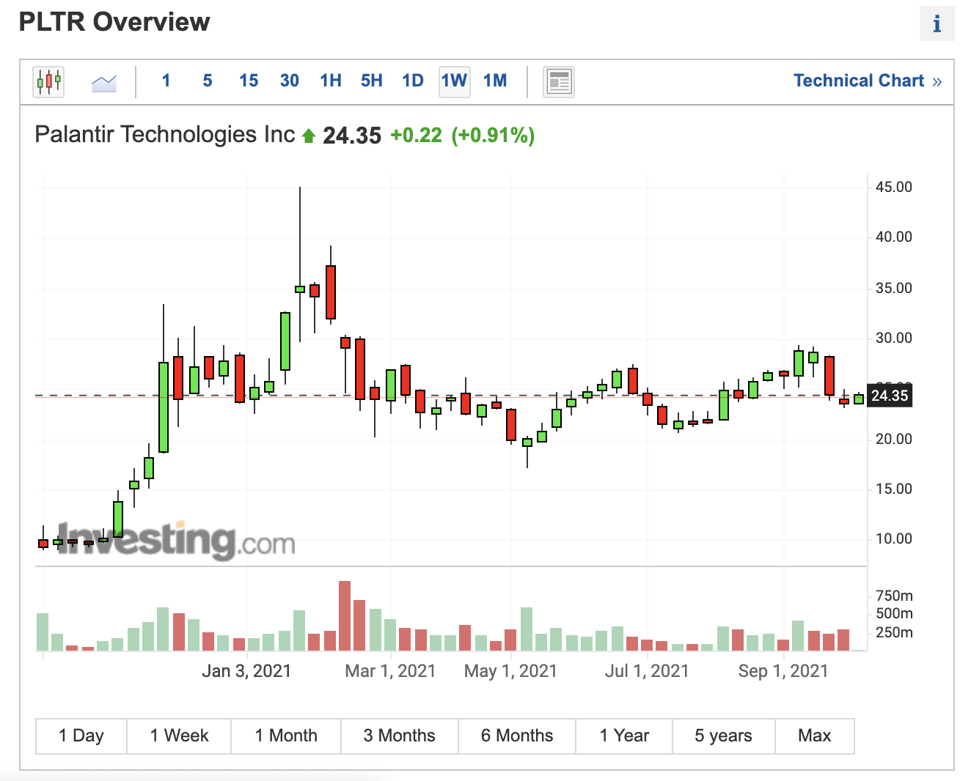The width and height of the screenshot is (971, 781).
Task: Click the Palantir Technologies Inc title
Action: click(x=165, y=135)
